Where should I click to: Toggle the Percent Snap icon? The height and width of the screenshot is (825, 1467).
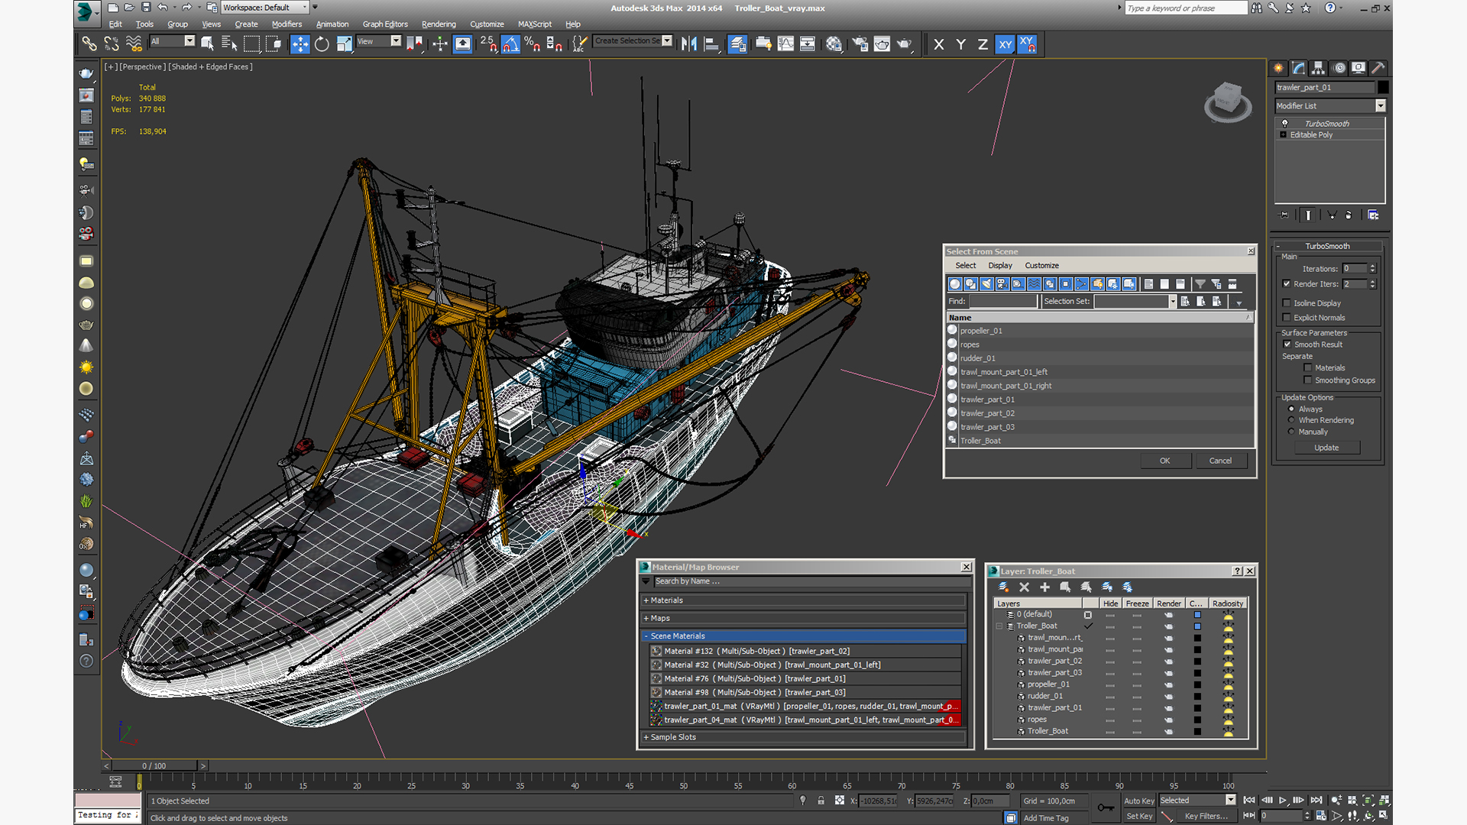[532, 44]
